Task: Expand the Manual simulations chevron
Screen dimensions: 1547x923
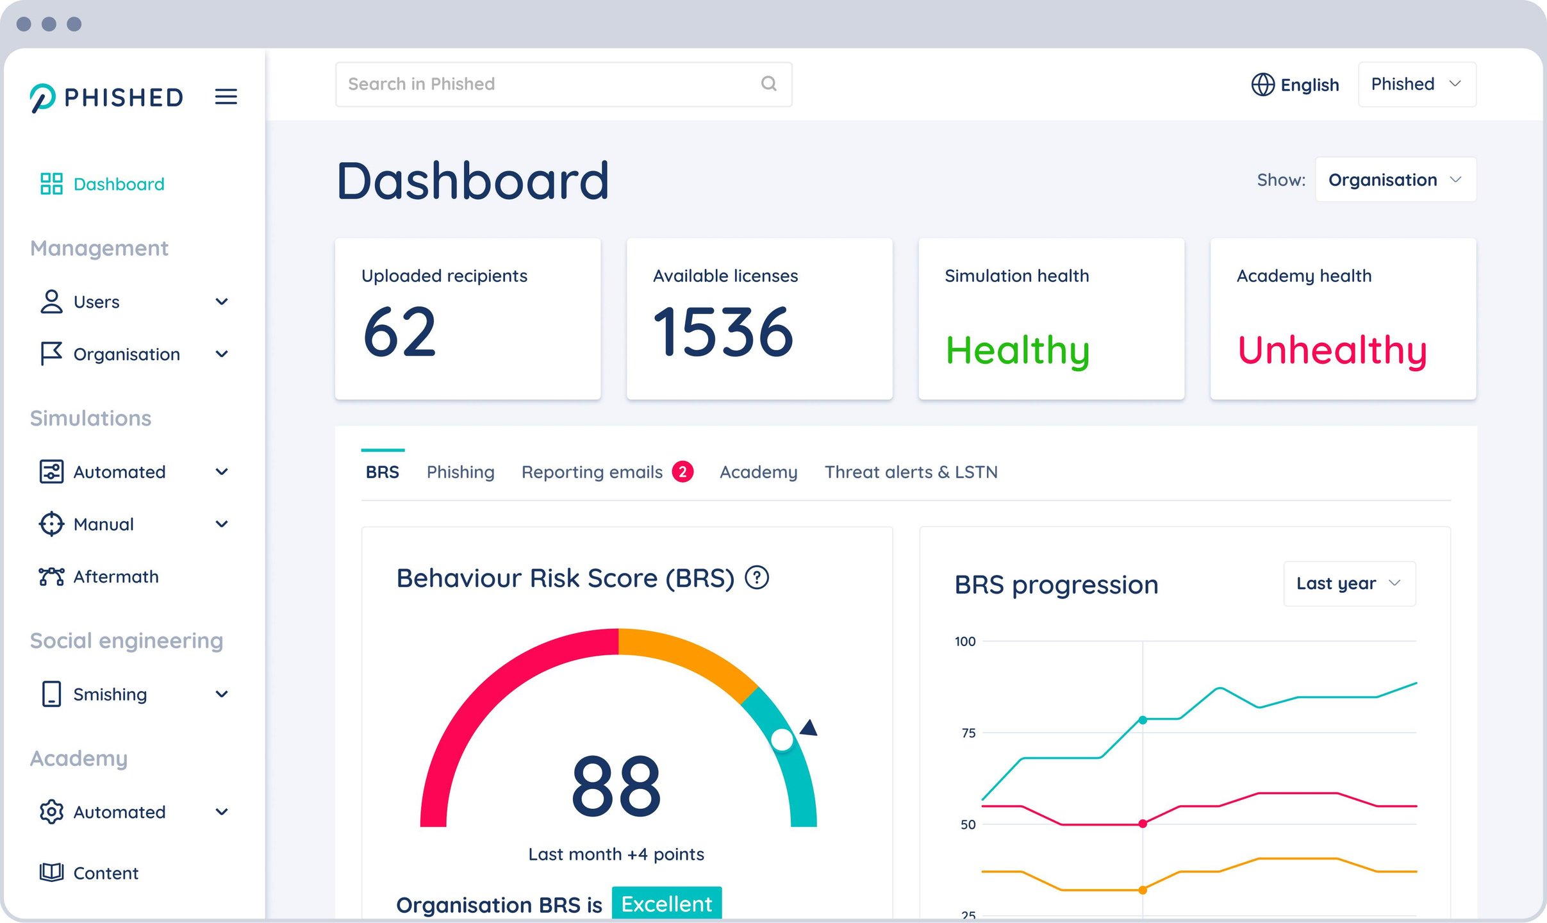Action: pyautogui.click(x=222, y=524)
